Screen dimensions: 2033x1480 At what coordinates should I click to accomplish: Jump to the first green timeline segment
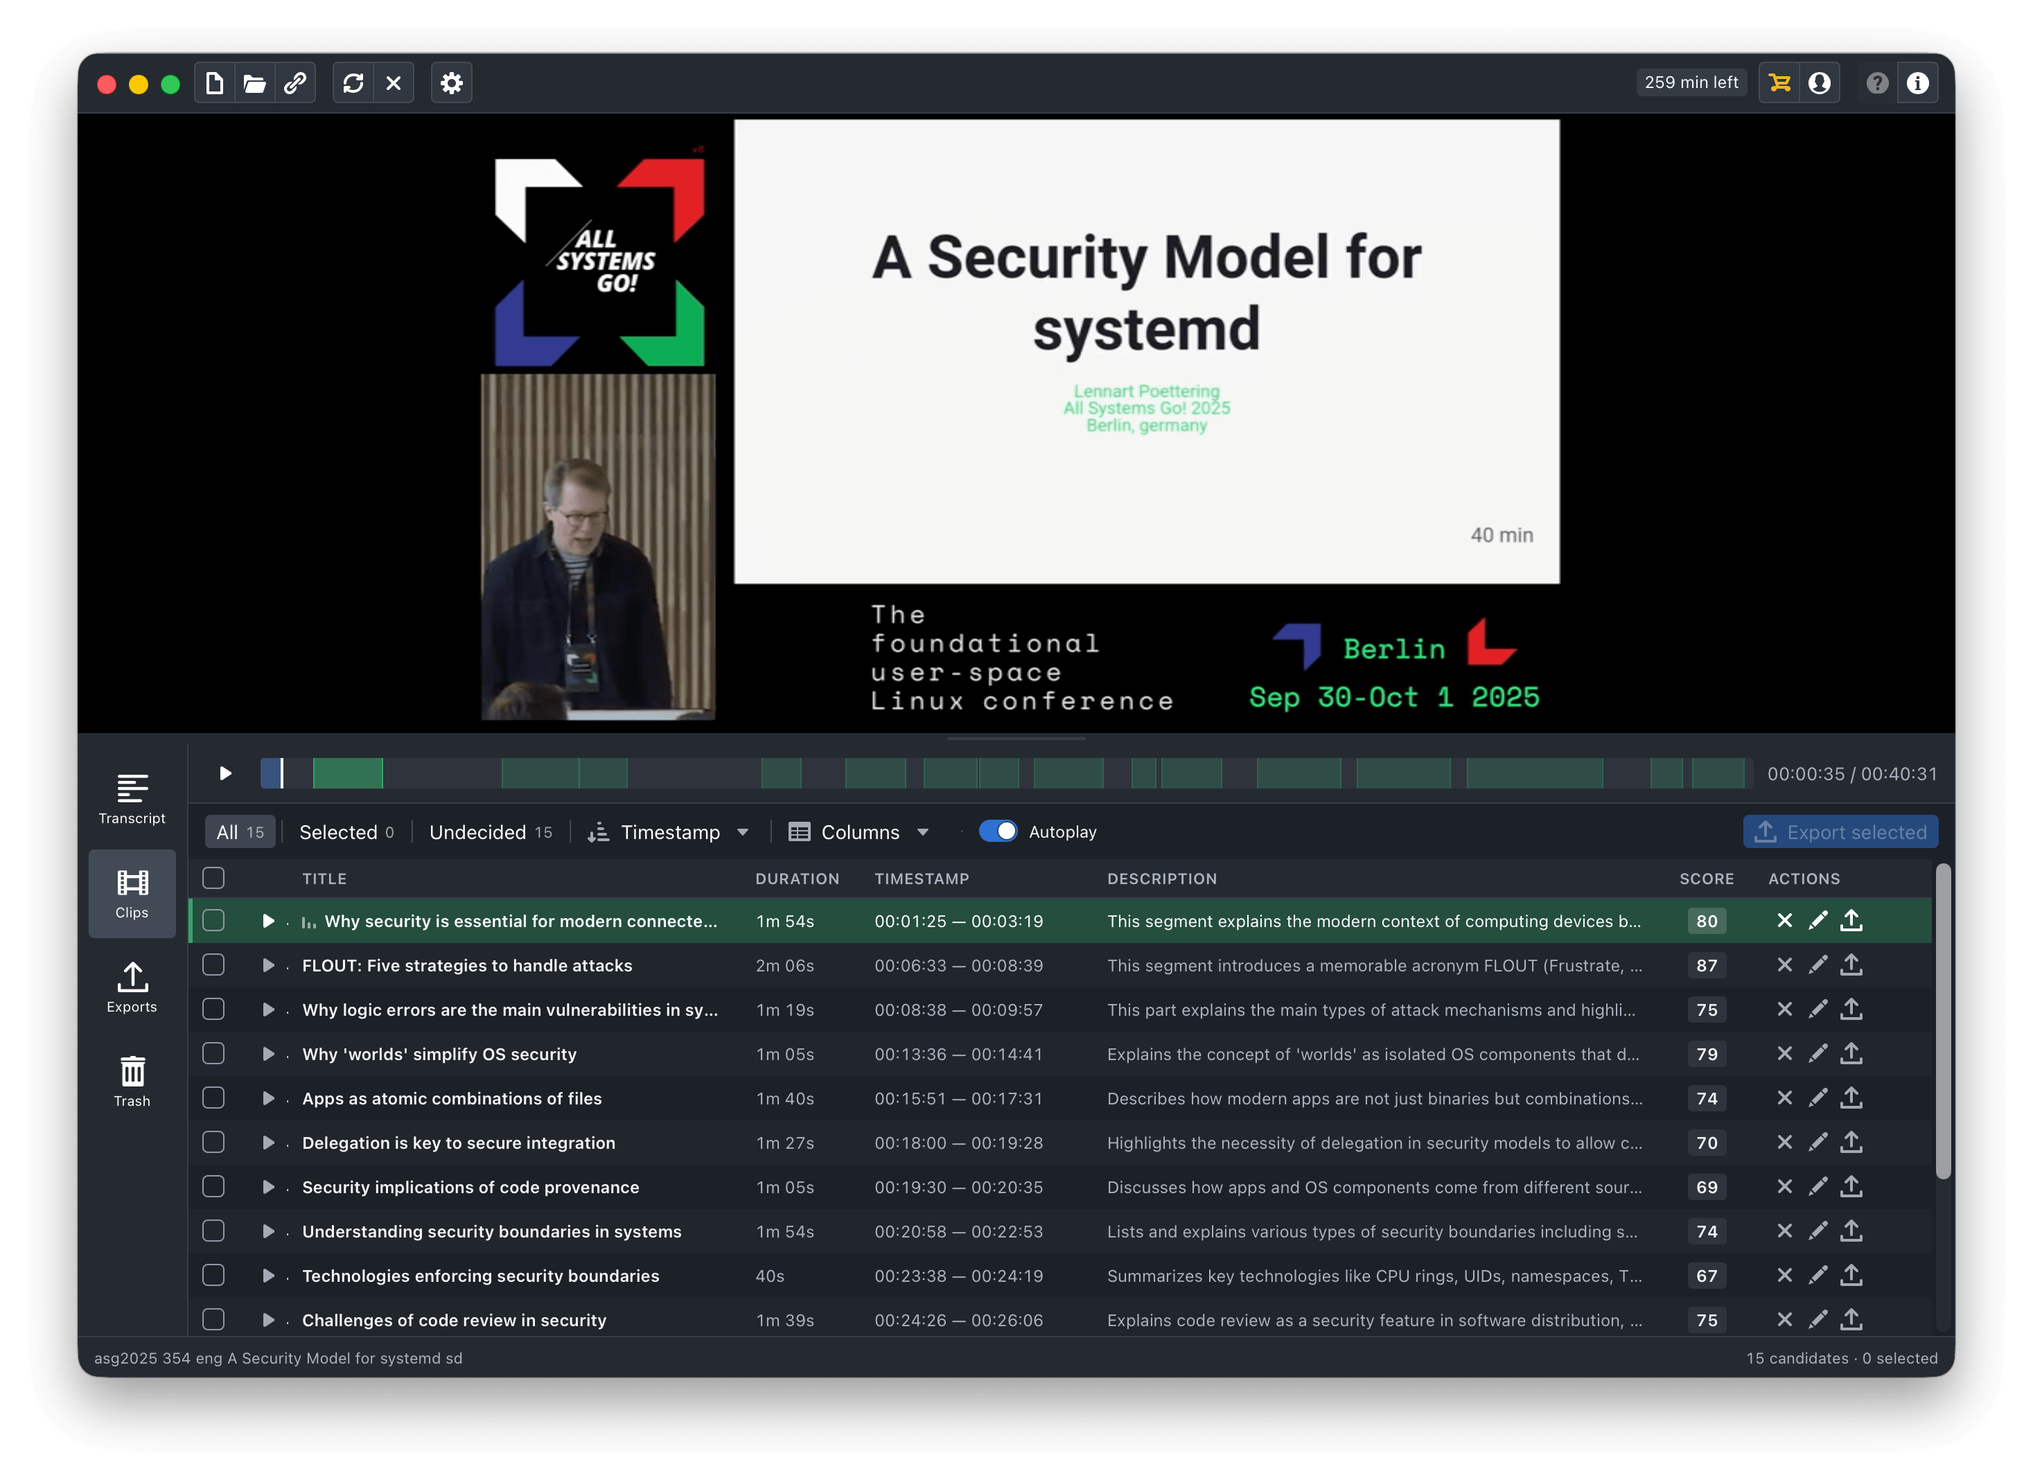(348, 774)
